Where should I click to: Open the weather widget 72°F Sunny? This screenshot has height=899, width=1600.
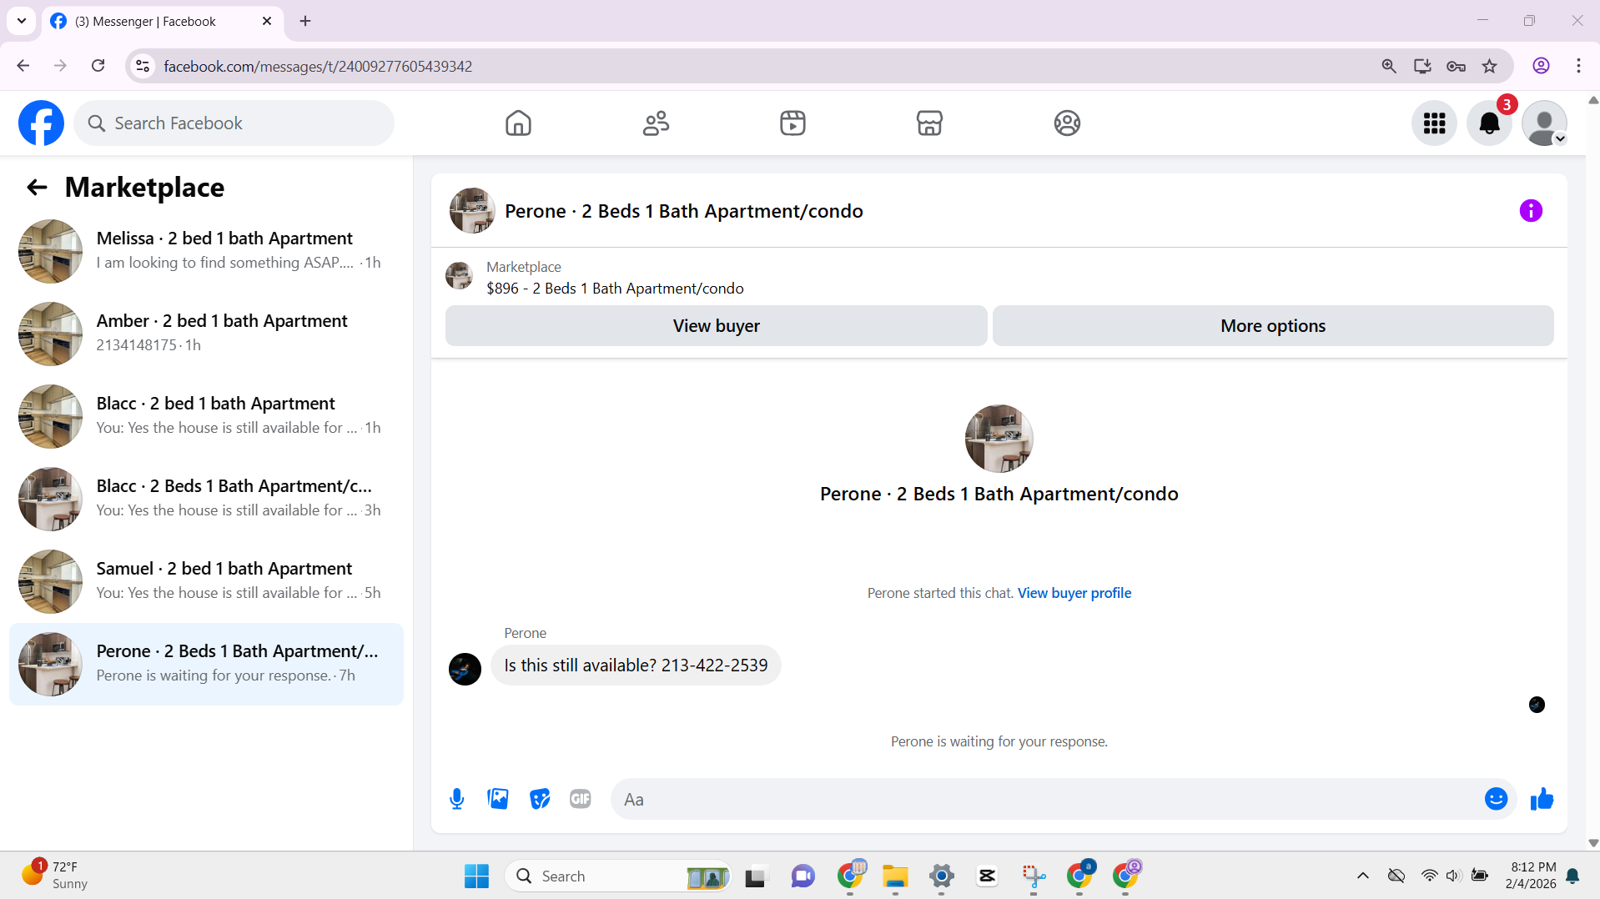(55, 875)
